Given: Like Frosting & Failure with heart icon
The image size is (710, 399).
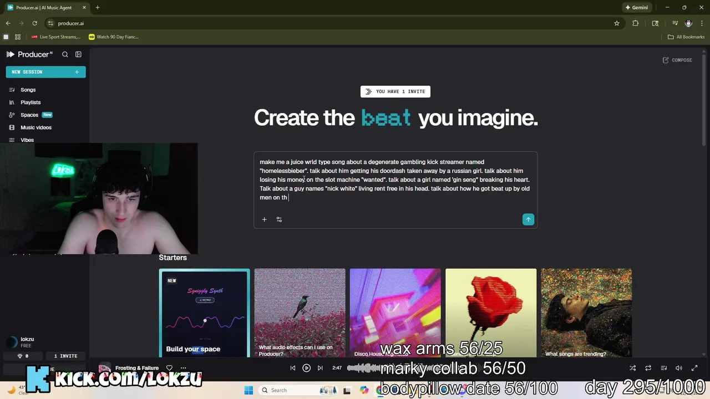Looking at the screenshot, I should point(169,368).
